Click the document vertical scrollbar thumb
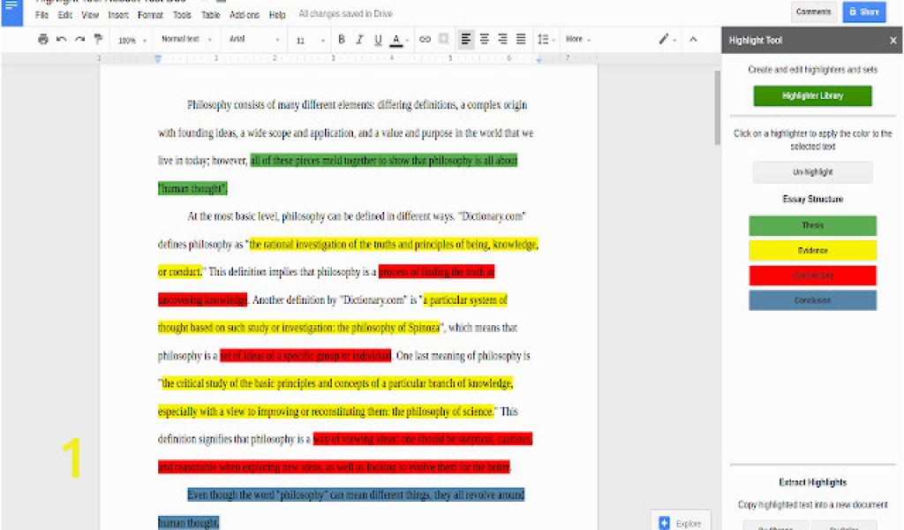The image size is (904, 530). click(x=718, y=107)
